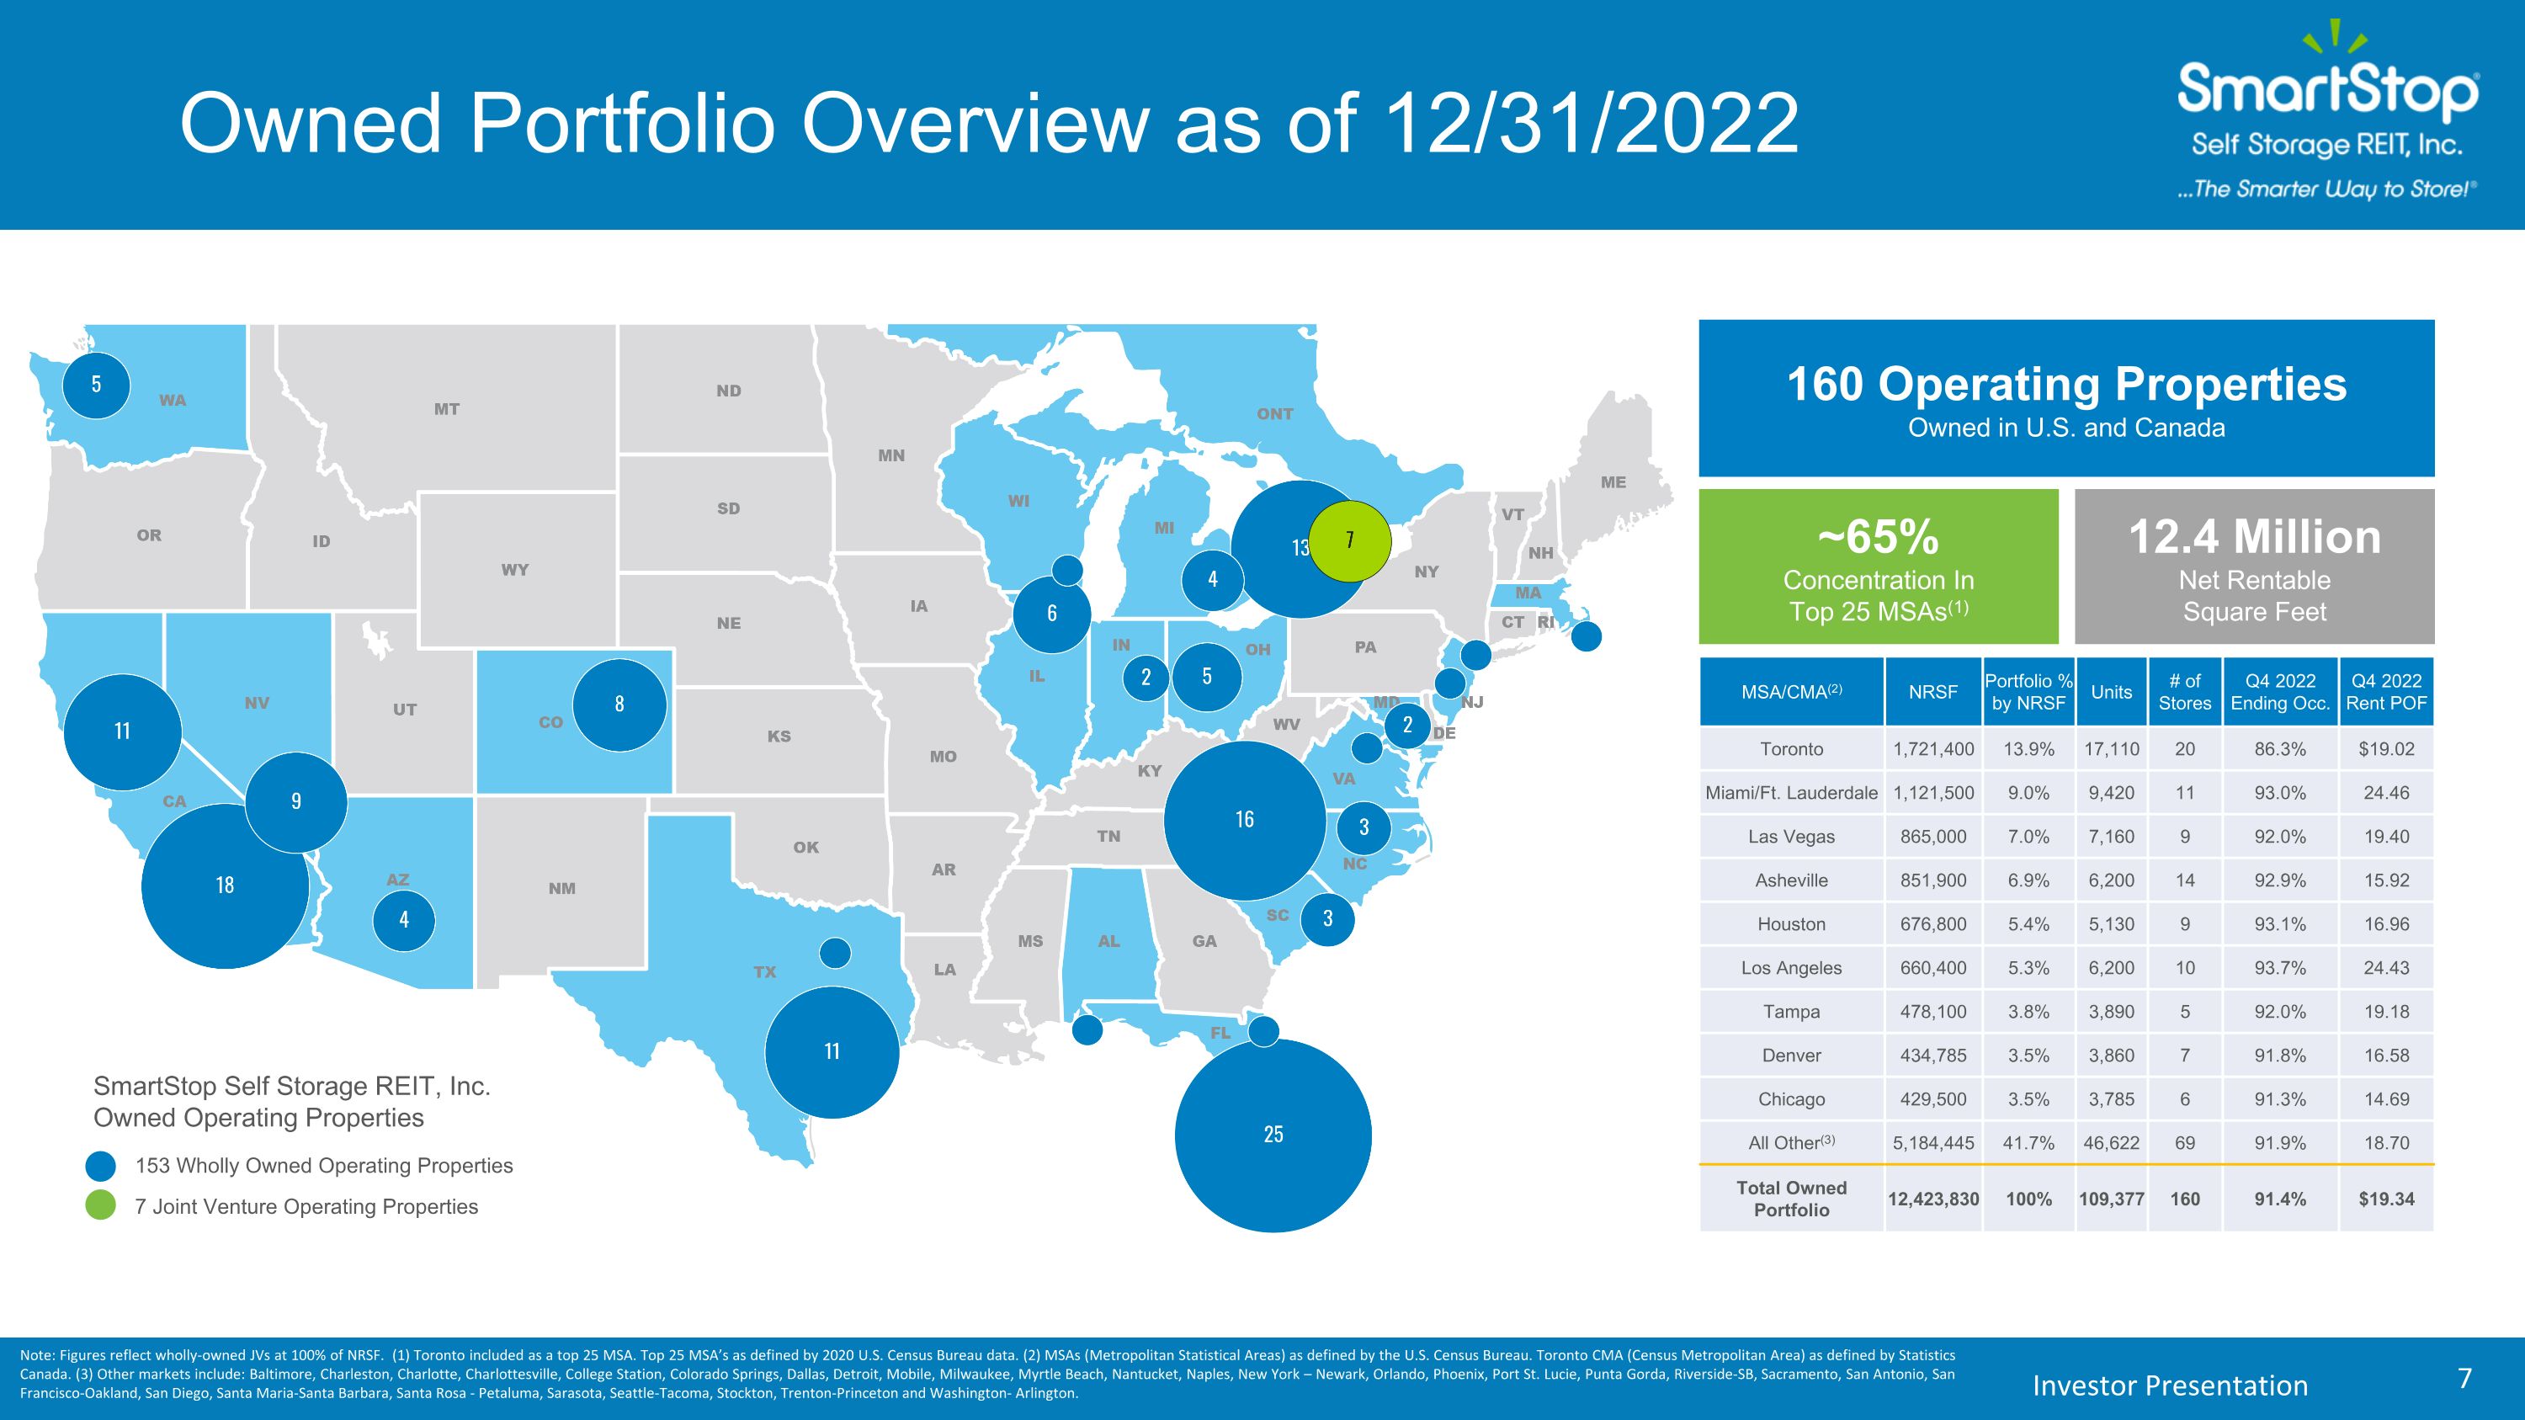Click the Q4 2022 Ending Occ. header
2525x1420 pixels.
[x=2280, y=692]
